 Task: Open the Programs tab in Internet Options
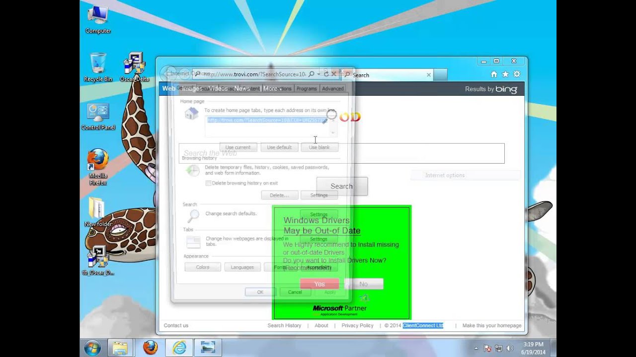pos(307,89)
